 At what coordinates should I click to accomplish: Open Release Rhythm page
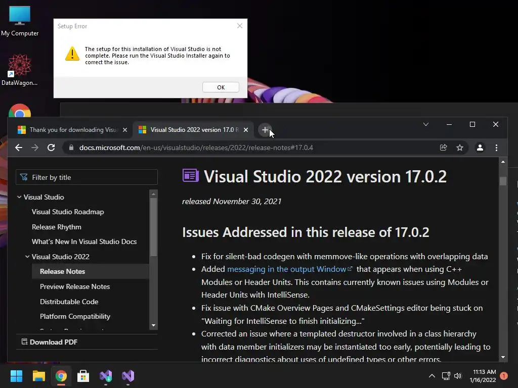tap(57, 227)
